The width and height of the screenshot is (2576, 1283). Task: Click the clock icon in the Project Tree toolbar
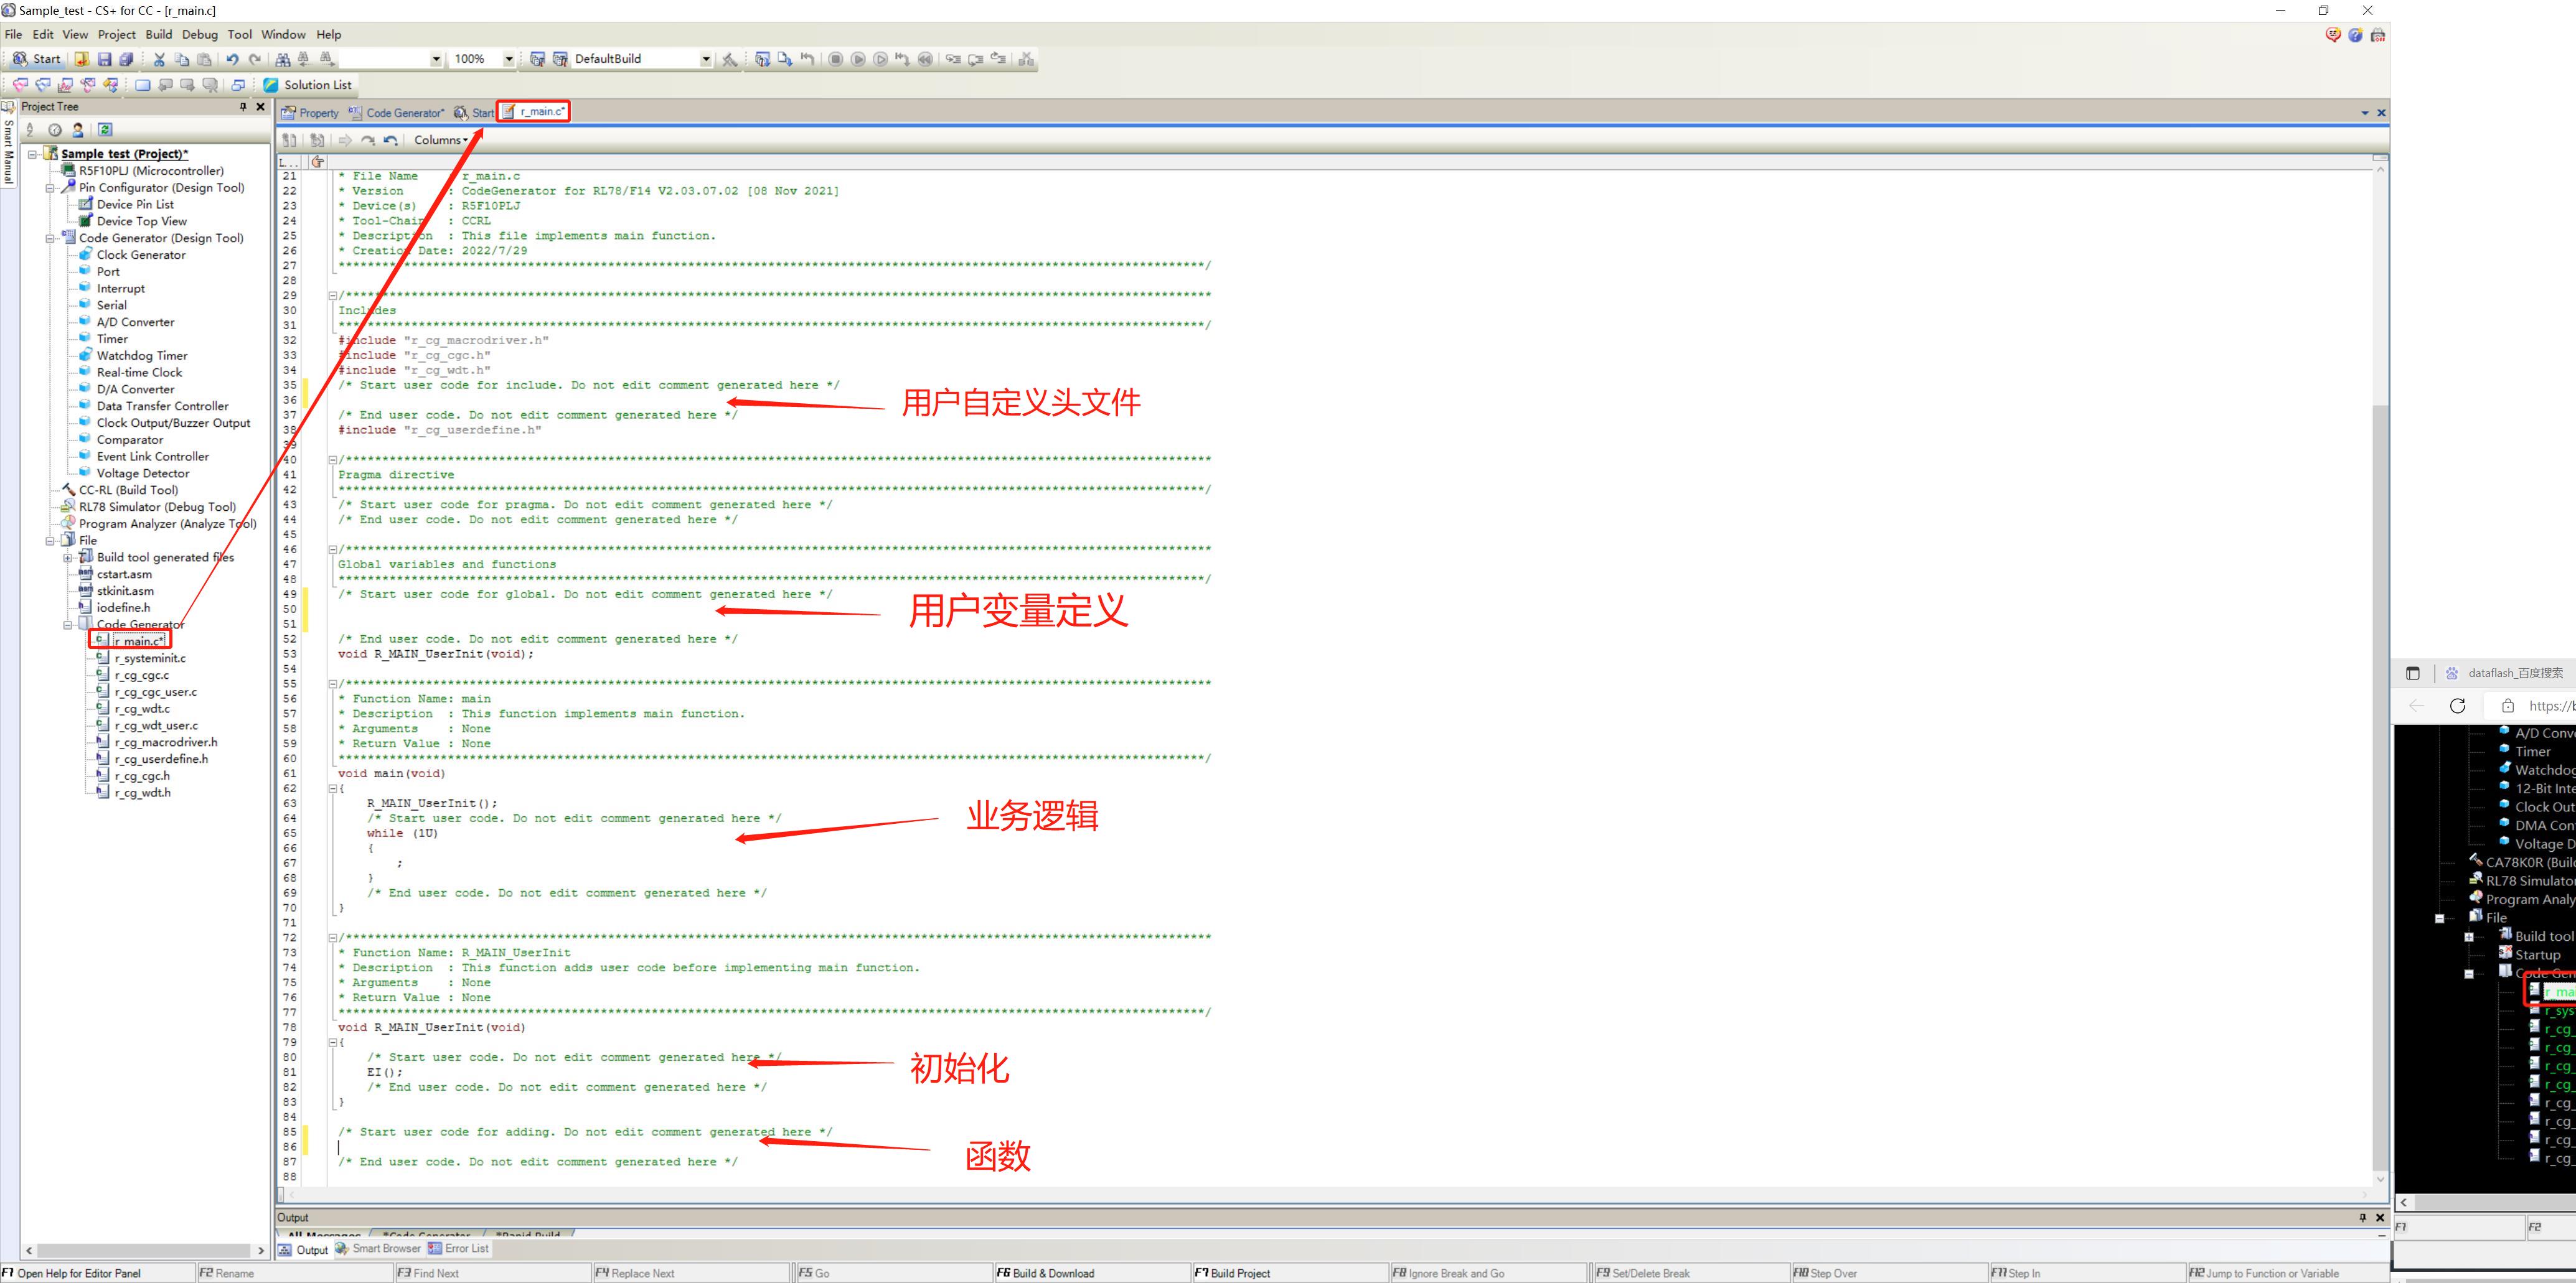[x=55, y=130]
